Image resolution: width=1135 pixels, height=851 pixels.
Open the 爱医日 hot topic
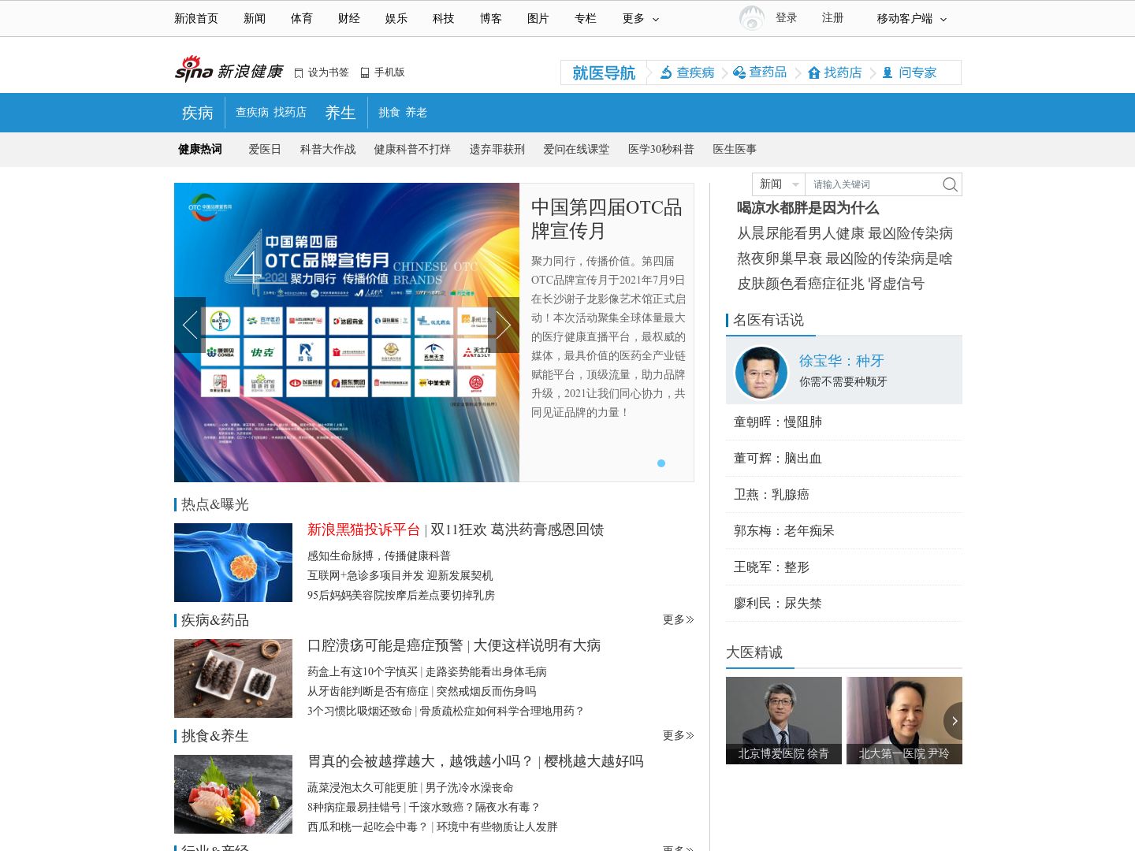(x=265, y=149)
